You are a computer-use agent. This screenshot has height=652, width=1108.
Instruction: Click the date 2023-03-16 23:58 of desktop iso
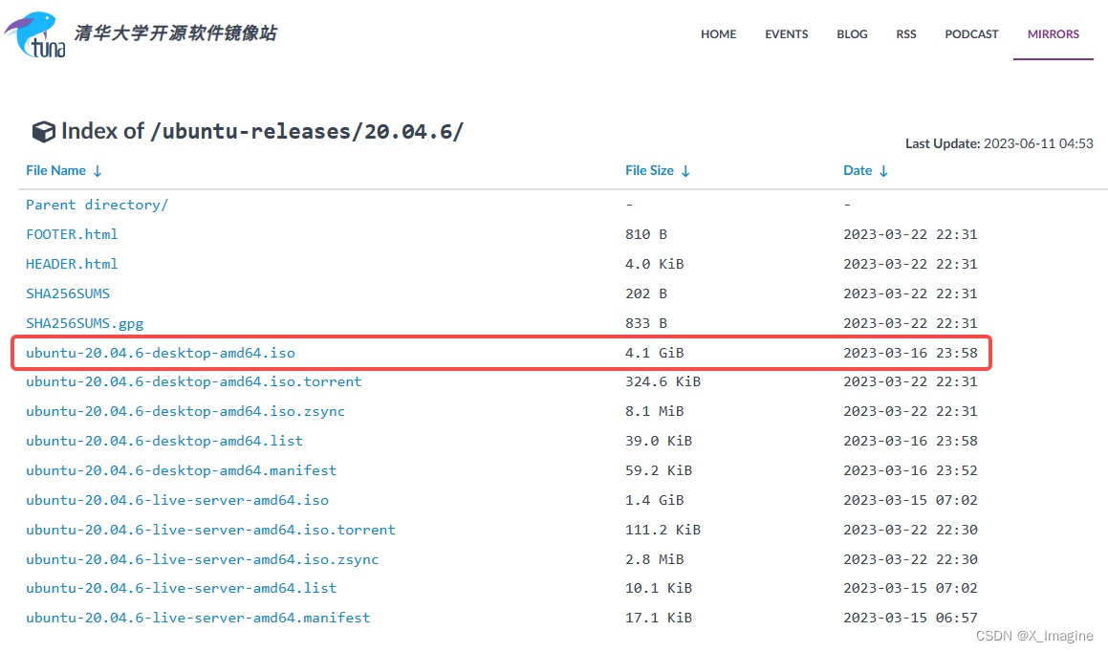click(910, 353)
